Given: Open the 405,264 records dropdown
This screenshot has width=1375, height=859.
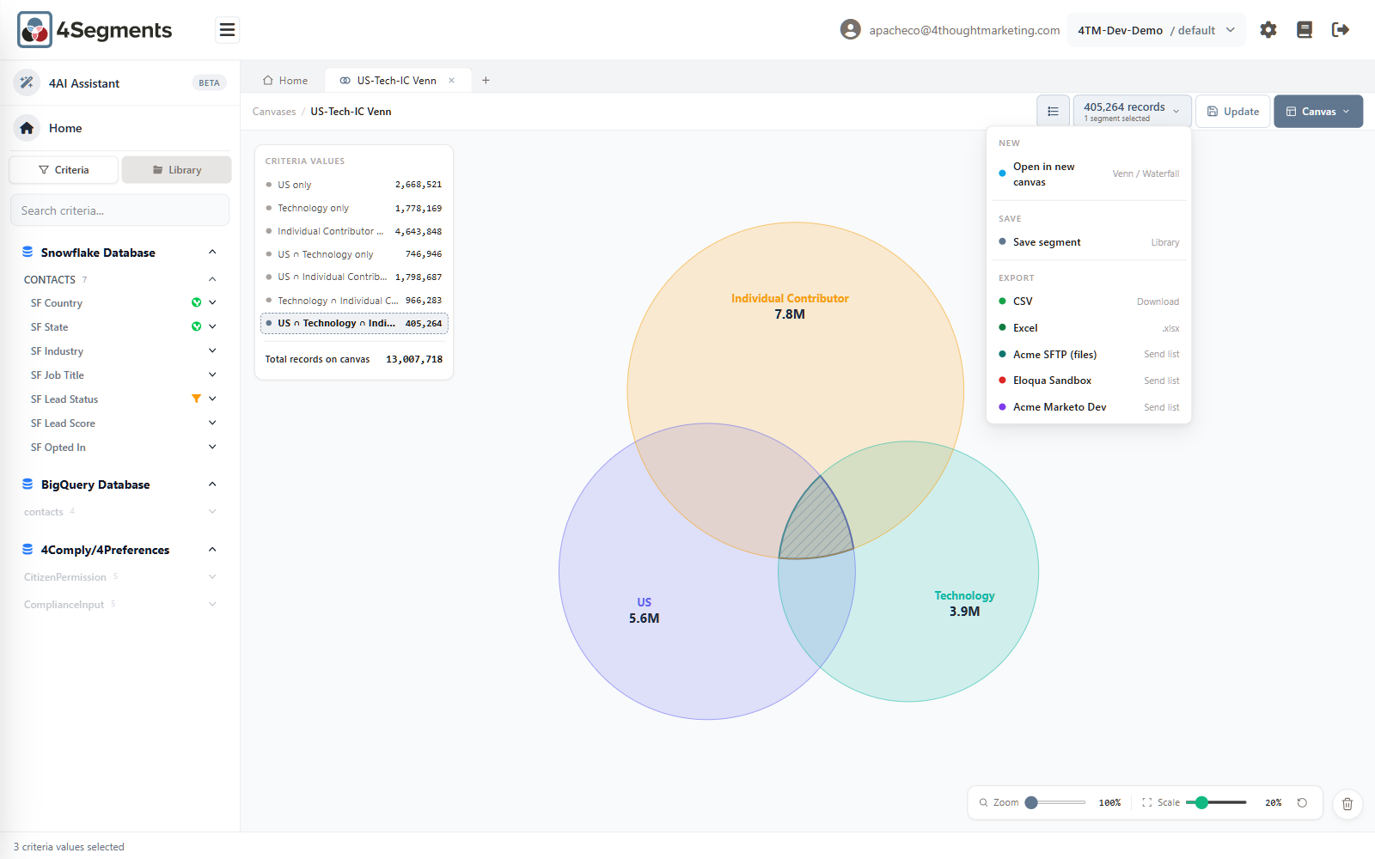Looking at the screenshot, I should tap(1132, 112).
